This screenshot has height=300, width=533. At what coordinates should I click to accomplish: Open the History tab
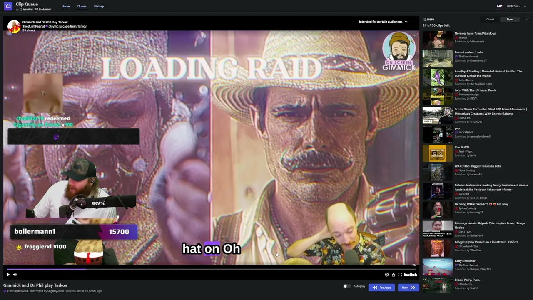pos(99,6)
